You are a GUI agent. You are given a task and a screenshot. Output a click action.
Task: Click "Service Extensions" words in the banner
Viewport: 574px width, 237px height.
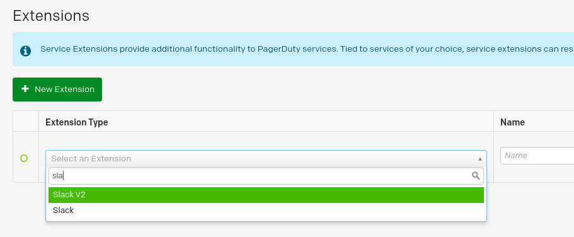79,49
